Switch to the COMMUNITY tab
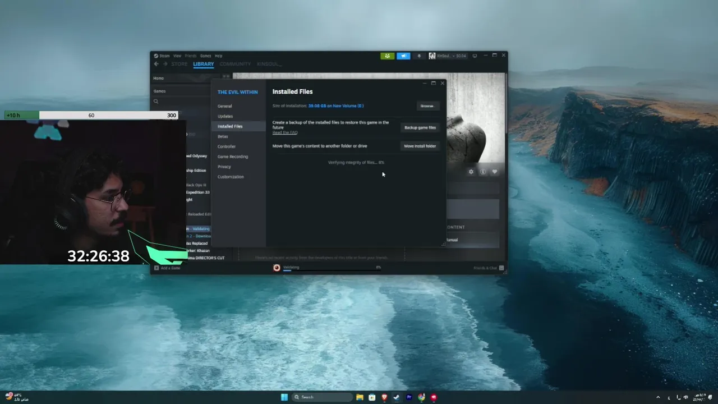The height and width of the screenshot is (404, 718). (235, 64)
